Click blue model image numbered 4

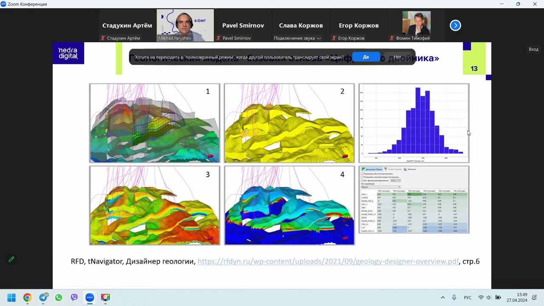pos(289,205)
